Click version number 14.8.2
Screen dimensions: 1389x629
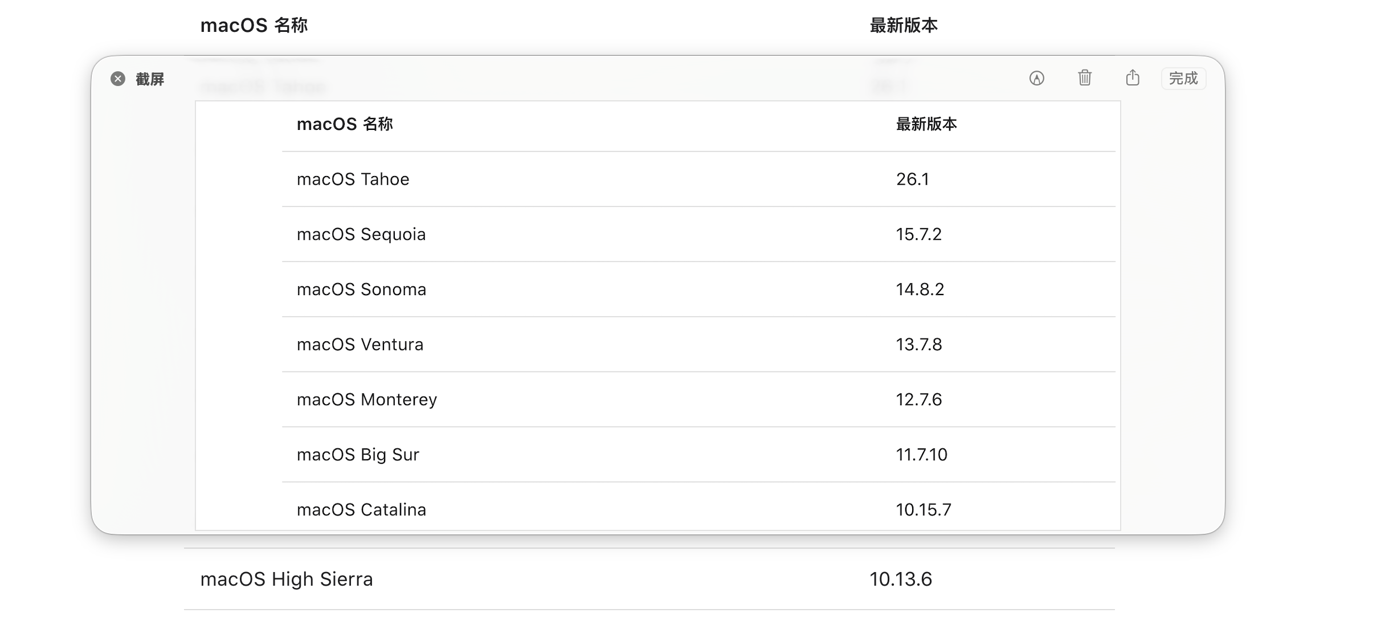[x=920, y=289]
